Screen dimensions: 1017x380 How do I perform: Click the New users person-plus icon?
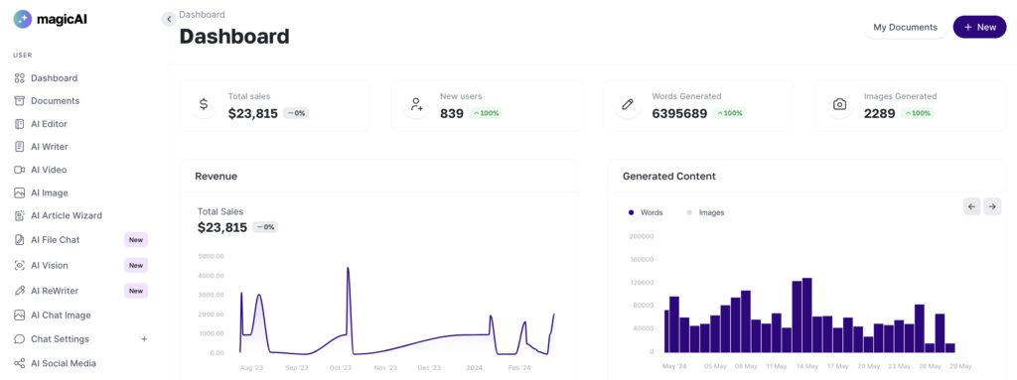point(416,104)
